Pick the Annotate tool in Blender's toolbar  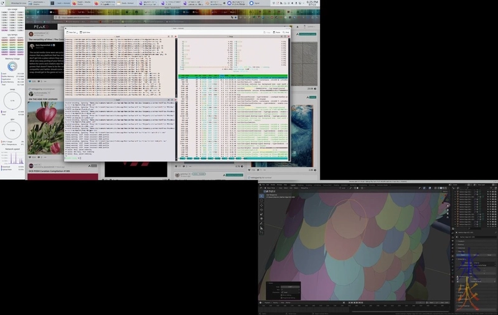[x=261, y=225]
